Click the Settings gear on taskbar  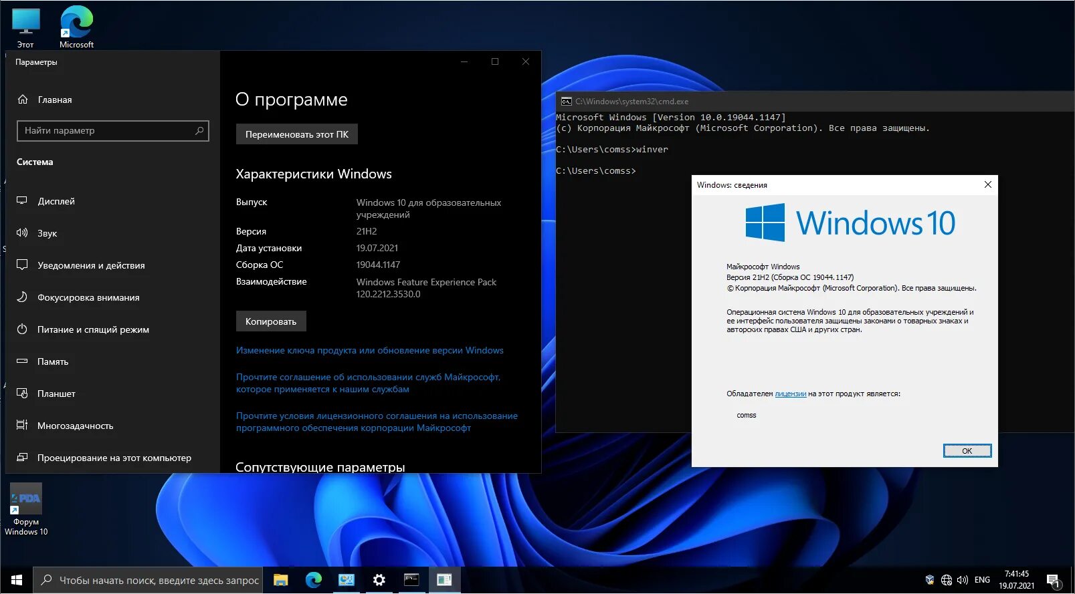[379, 580]
